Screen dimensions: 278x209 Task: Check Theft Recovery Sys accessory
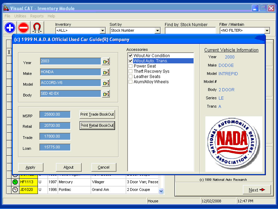[131, 71]
